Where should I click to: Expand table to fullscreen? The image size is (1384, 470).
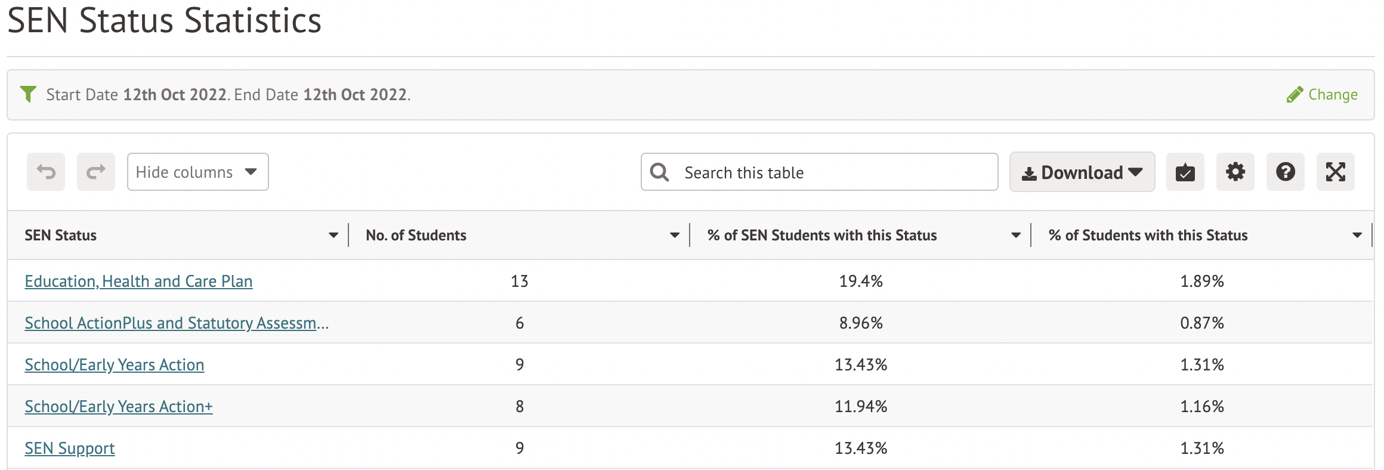pos(1335,172)
